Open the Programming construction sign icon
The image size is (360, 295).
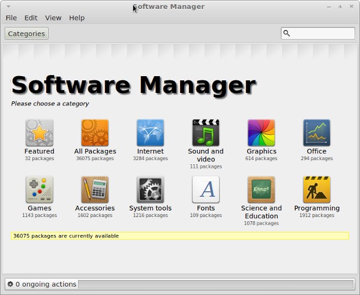pyautogui.click(x=317, y=189)
